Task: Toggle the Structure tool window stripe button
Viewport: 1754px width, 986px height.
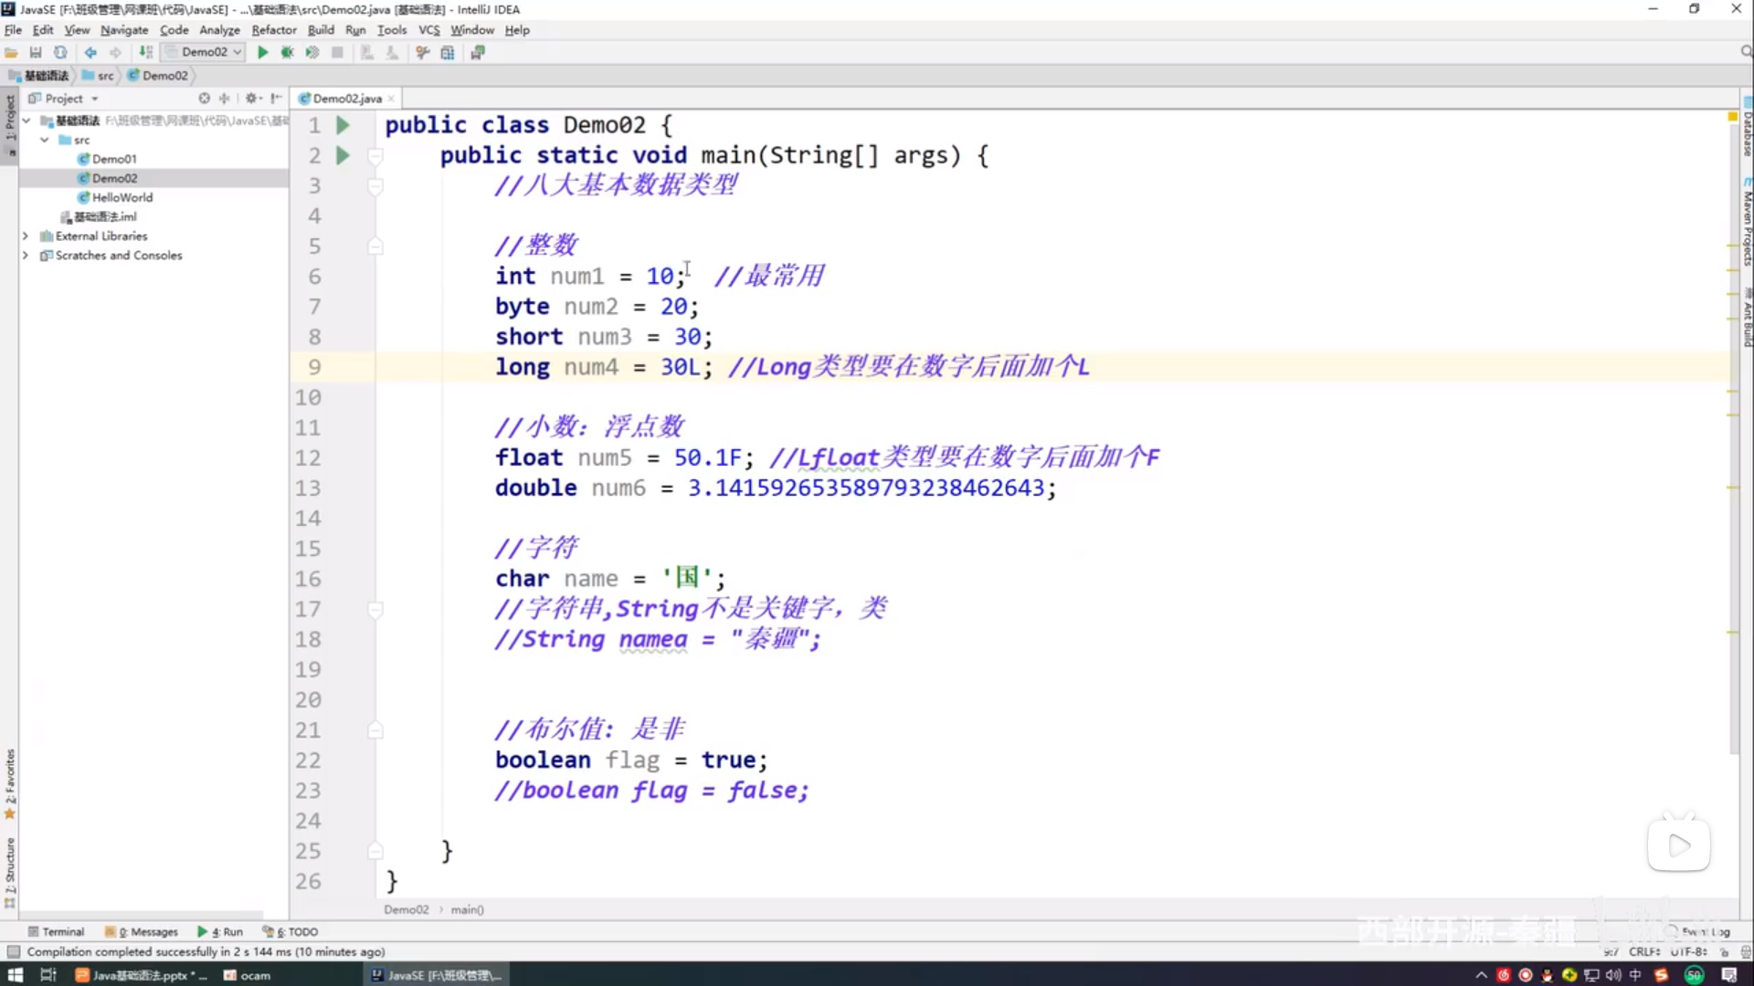Action: pos(10,868)
